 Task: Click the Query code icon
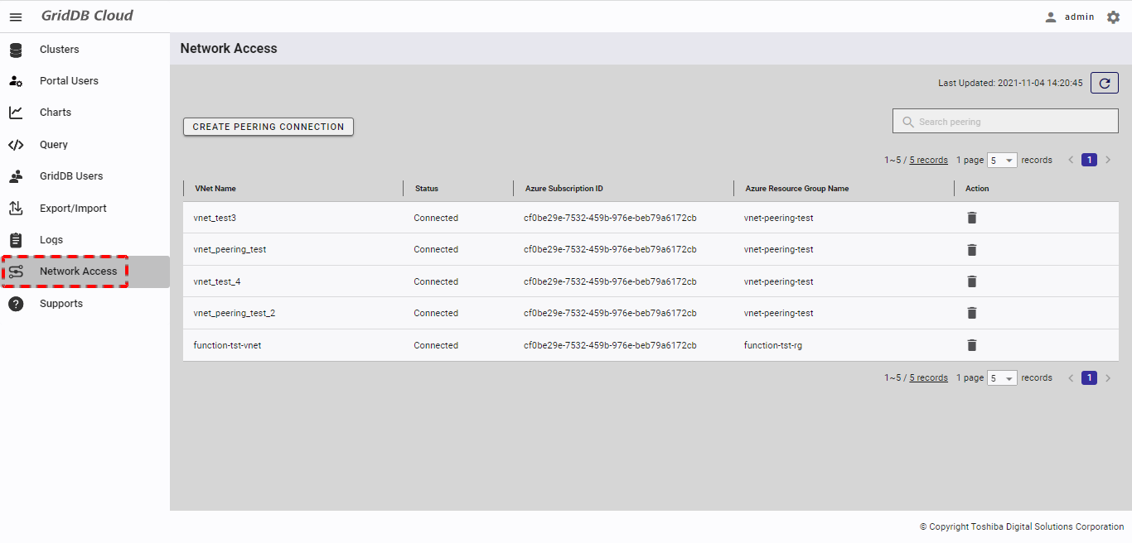point(16,145)
